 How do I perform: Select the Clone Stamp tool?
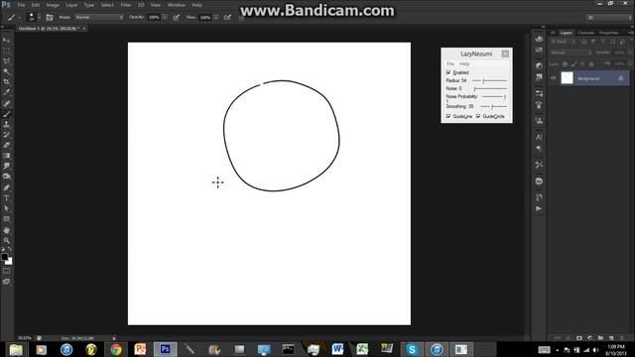pyautogui.click(x=7, y=125)
